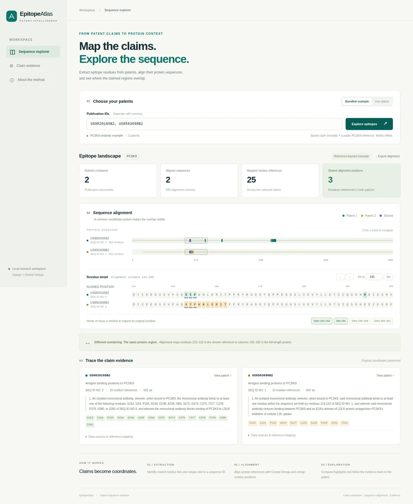Click Export alignment link
Screen dimensions: 413x504
[x=388, y=156]
